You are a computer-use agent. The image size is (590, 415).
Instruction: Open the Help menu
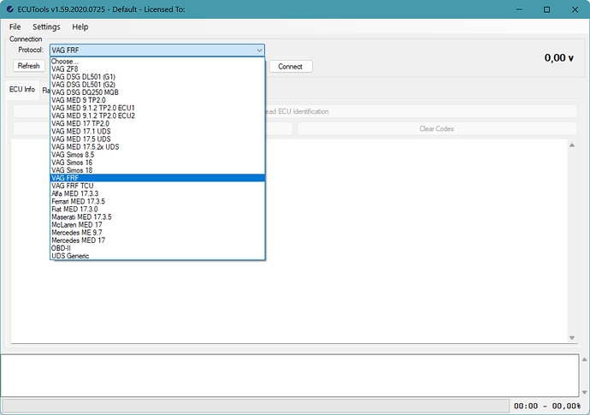tap(80, 27)
